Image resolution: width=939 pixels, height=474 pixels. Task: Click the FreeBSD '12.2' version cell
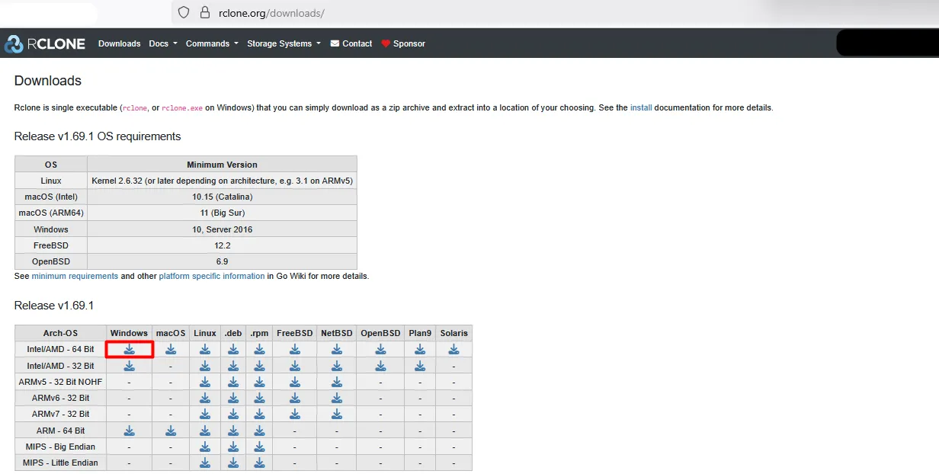[222, 245]
